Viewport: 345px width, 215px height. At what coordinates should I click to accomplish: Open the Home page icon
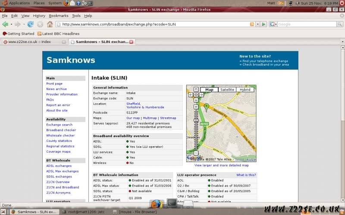50,24
